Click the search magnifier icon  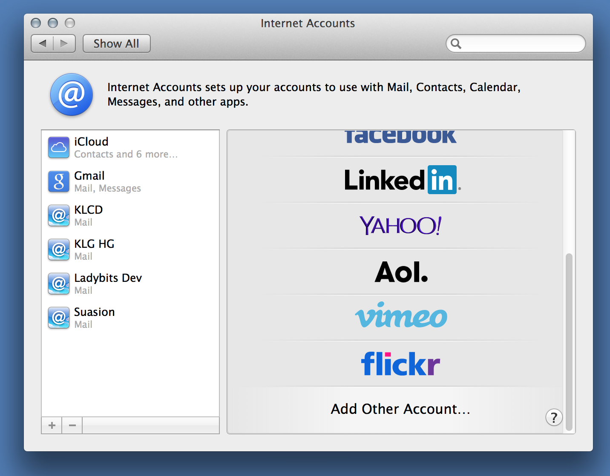[x=456, y=43]
